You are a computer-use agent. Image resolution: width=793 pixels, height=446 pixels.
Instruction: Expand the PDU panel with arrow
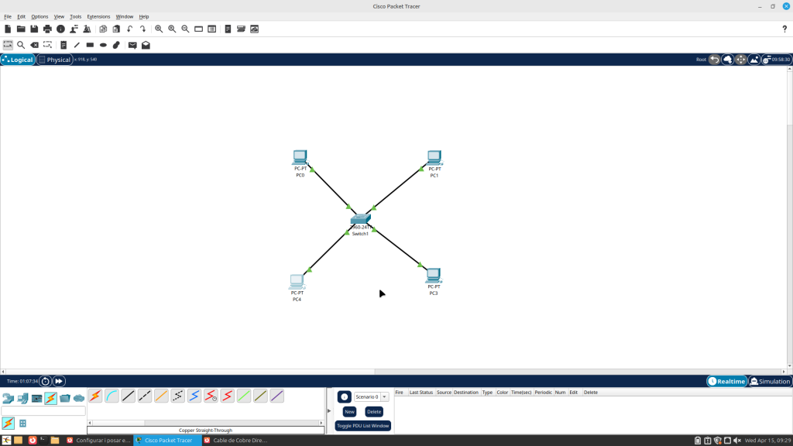coord(329,411)
